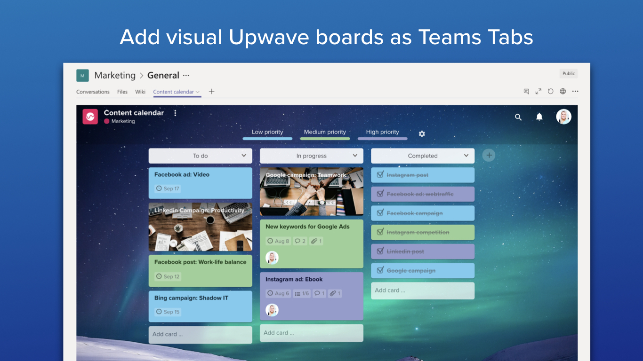
Task: Click Add card in Completed column
Action: click(423, 290)
